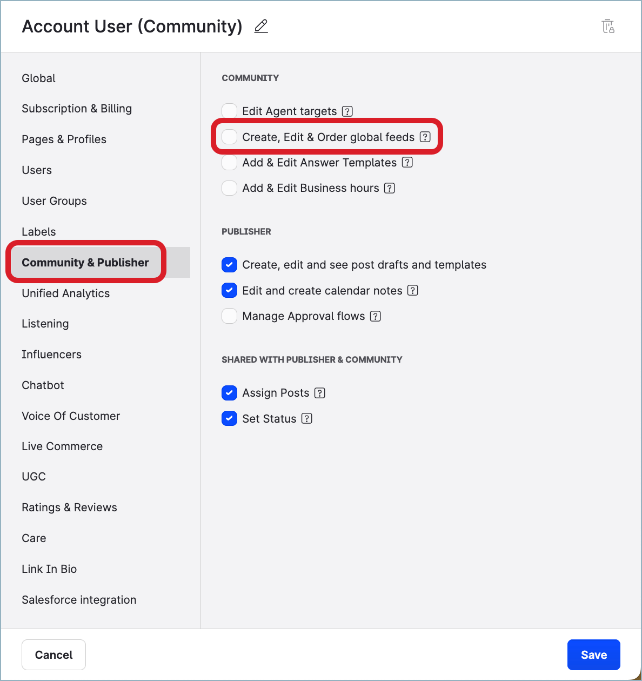Select Salesforce integration in sidebar
The image size is (642, 681).
tap(79, 600)
